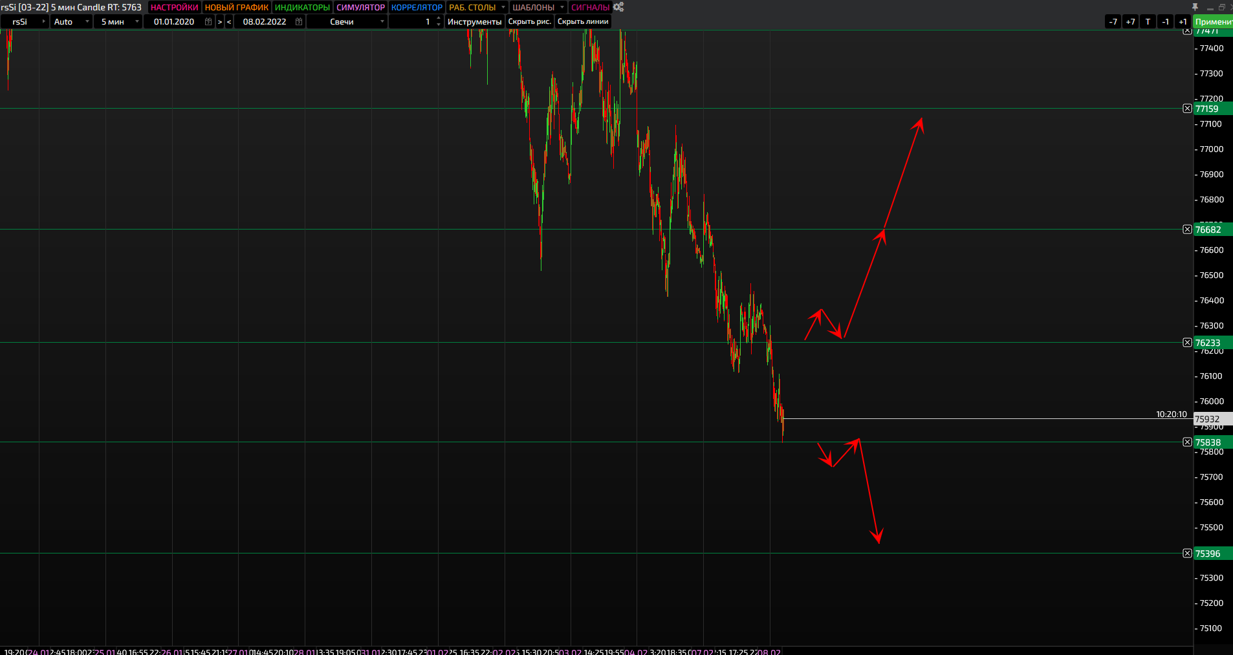Click the -7 shift button

1113,21
